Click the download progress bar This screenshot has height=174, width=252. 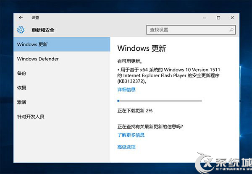point(160,101)
